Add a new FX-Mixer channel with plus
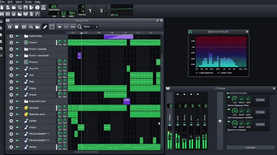The height and width of the screenshot is (155, 277). pyautogui.click(x=220, y=121)
